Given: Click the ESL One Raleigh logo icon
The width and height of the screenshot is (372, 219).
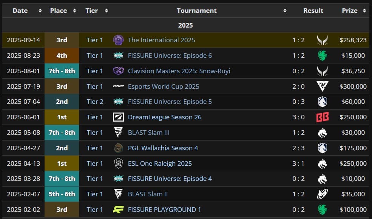Looking at the screenshot, I should pyautogui.click(x=118, y=163).
